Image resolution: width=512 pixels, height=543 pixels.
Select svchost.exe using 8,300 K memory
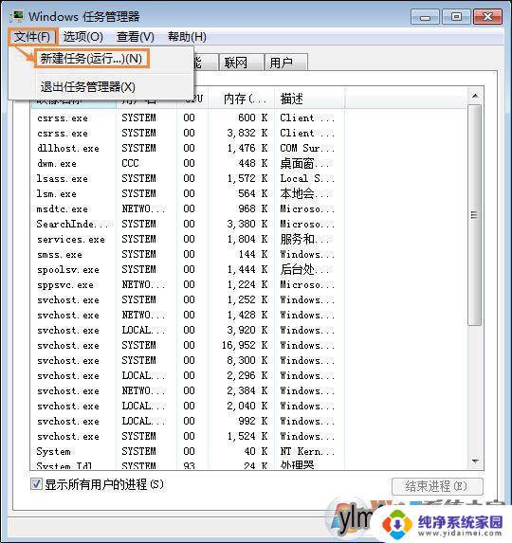tap(187, 360)
